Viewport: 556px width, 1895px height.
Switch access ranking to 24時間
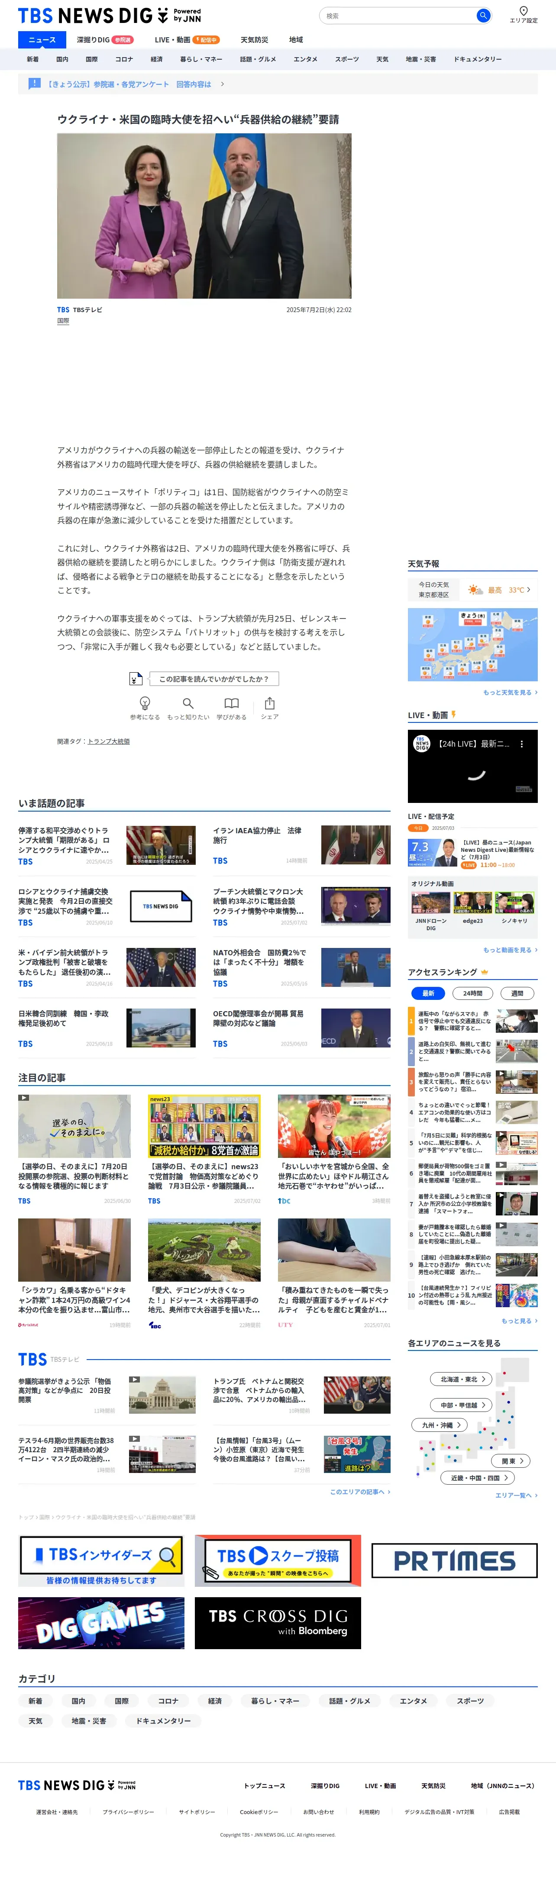click(473, 993)
